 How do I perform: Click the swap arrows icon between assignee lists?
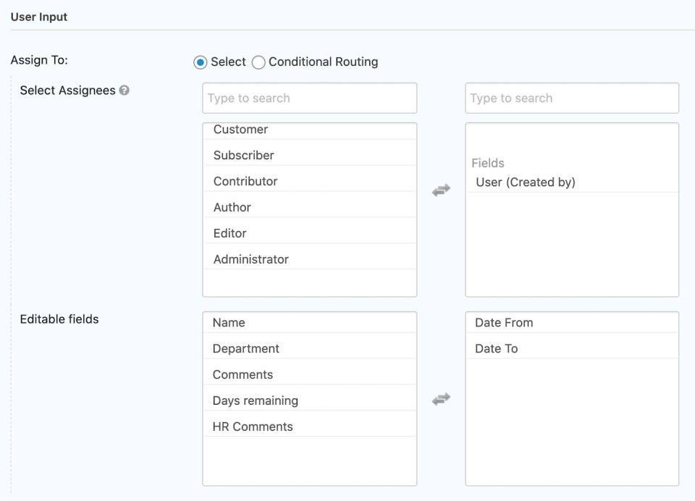[x=441, y=190]
